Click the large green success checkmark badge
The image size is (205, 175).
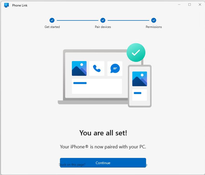click(x=136, y=53)
